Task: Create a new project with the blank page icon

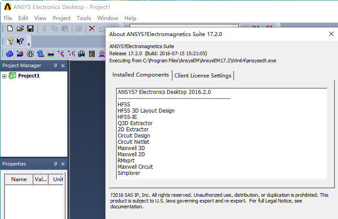Action: [x=10, y=28]
